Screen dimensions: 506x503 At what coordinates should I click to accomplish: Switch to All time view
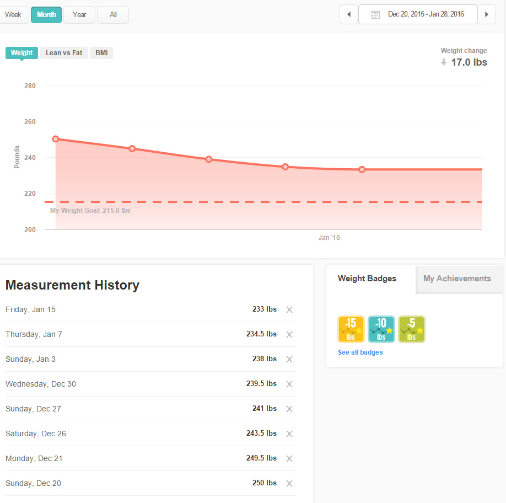[112, 14]
